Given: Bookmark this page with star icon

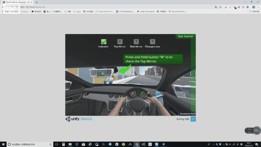Looking at the screenshot, I should tap(220, 7).
